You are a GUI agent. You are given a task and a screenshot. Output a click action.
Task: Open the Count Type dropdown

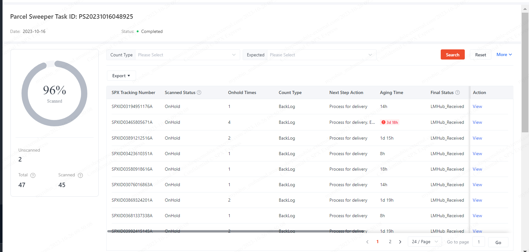187,55
